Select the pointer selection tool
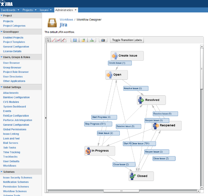 [x=48, y=40]
